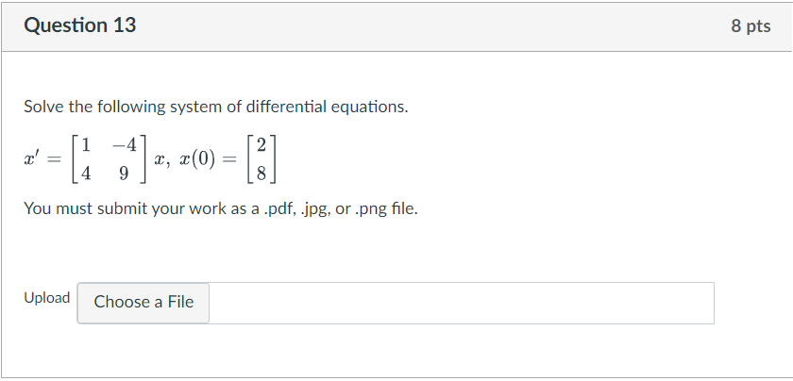Image resolution: width=793 pixels, height=381 pixels.
Task: Click the -4 entry in the matrix
Action: [x=125, y=145]
